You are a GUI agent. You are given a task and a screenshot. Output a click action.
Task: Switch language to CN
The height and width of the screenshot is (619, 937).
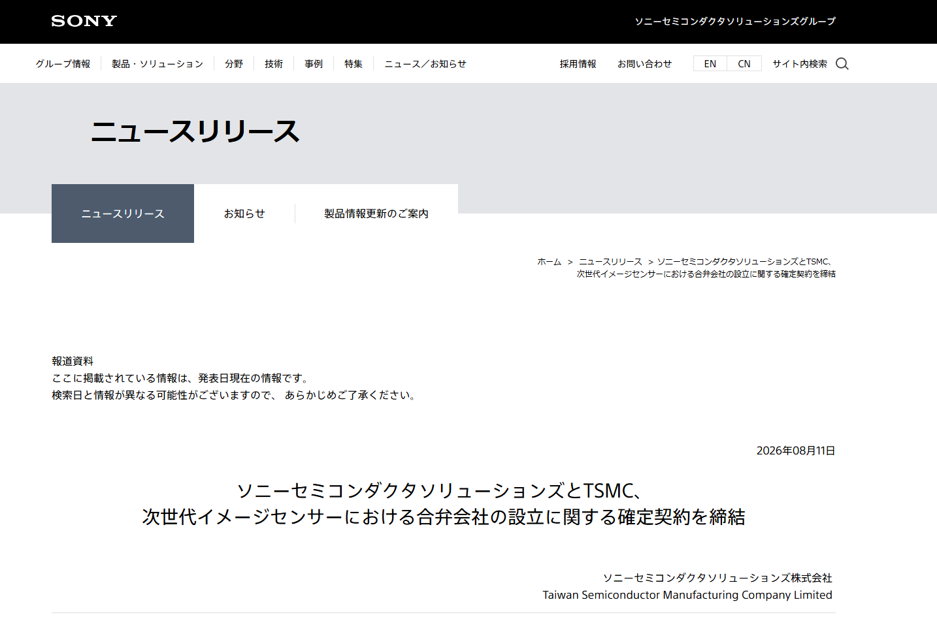(x=744, y=63)
